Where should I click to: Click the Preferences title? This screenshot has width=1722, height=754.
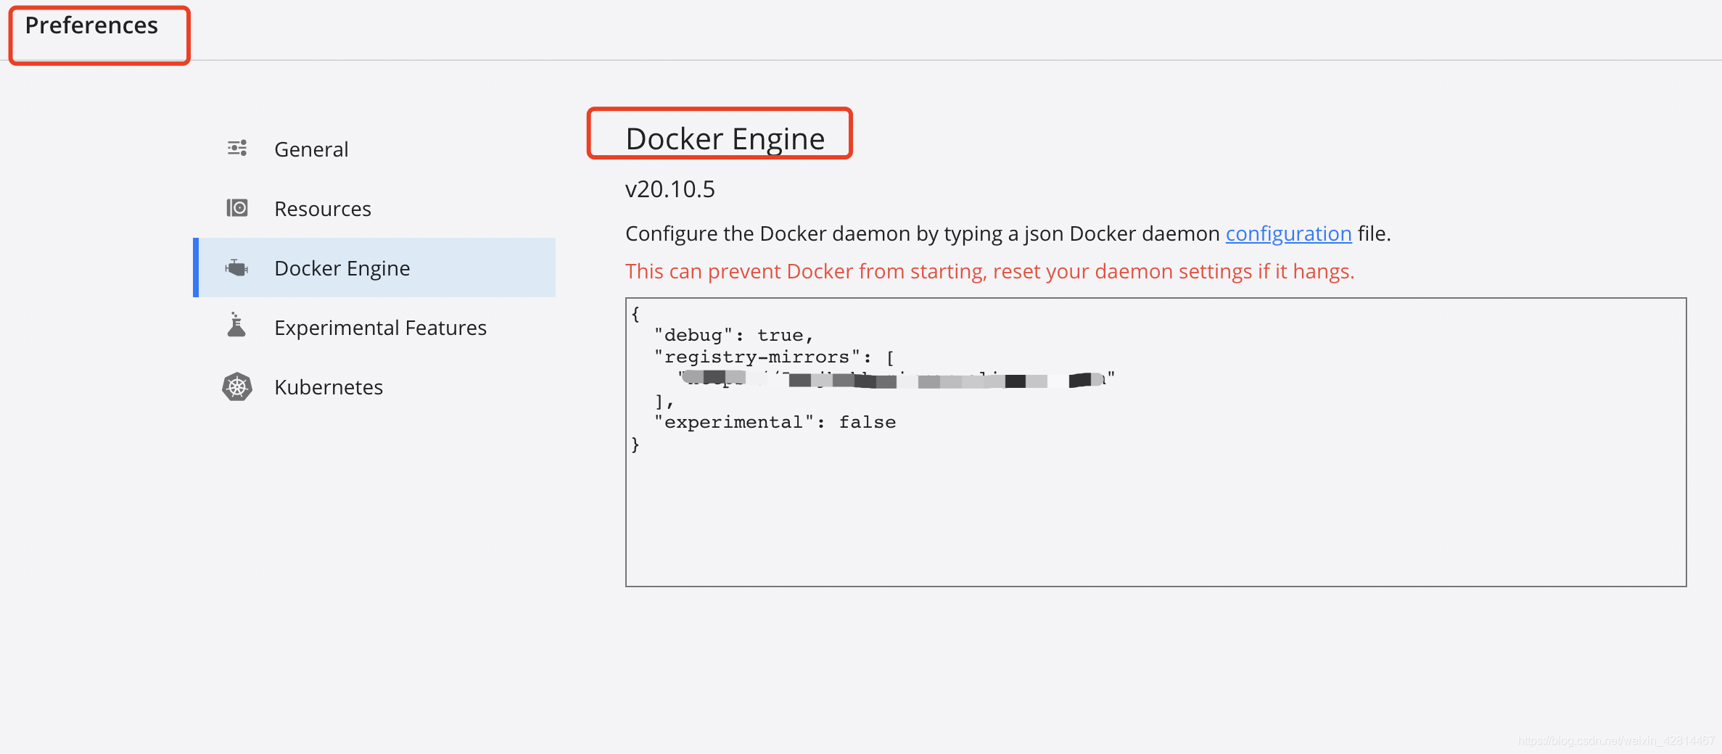[91, 25]
